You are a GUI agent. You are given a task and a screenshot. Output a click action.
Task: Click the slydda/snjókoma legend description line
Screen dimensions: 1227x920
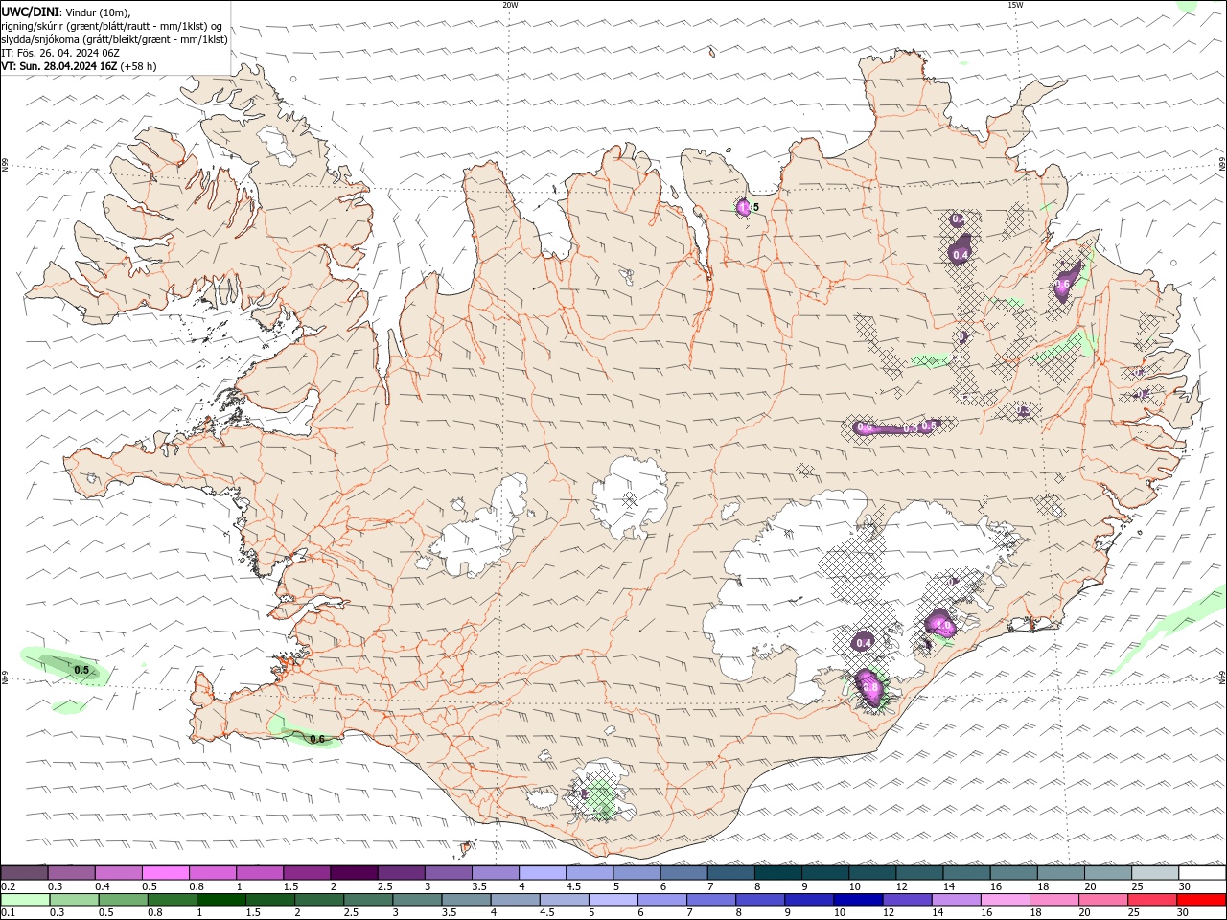pyautogui.click(x=114, y=39)
